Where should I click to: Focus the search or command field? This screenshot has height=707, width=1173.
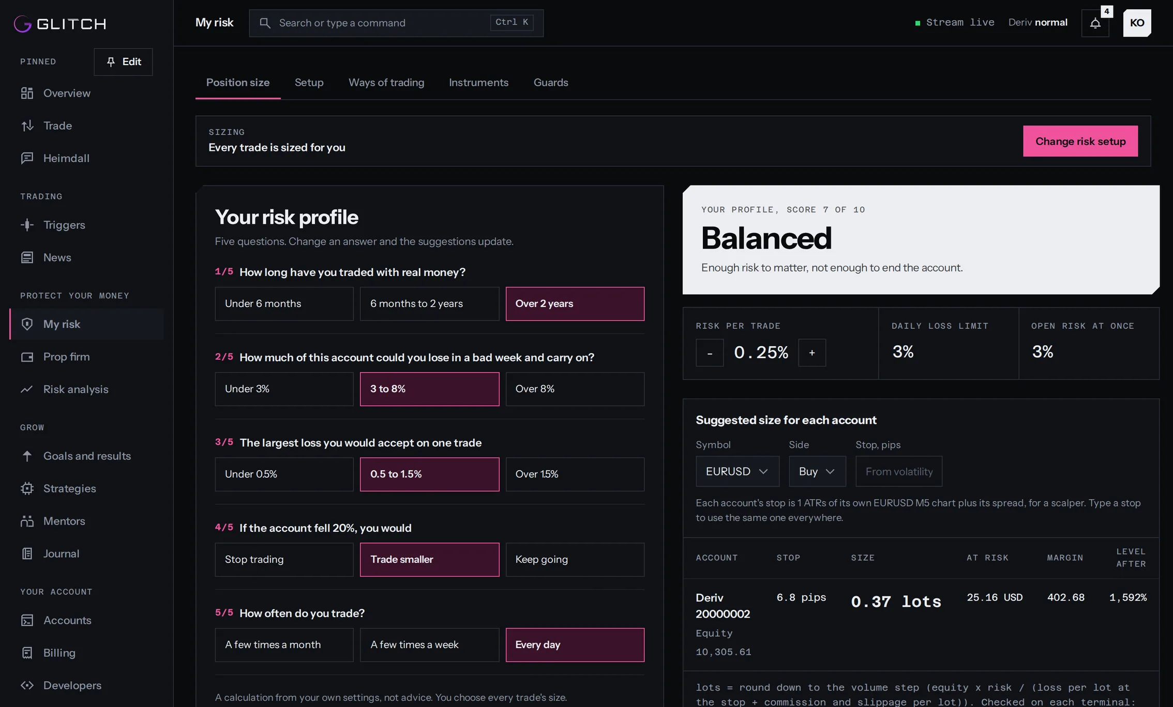(396, 23)
